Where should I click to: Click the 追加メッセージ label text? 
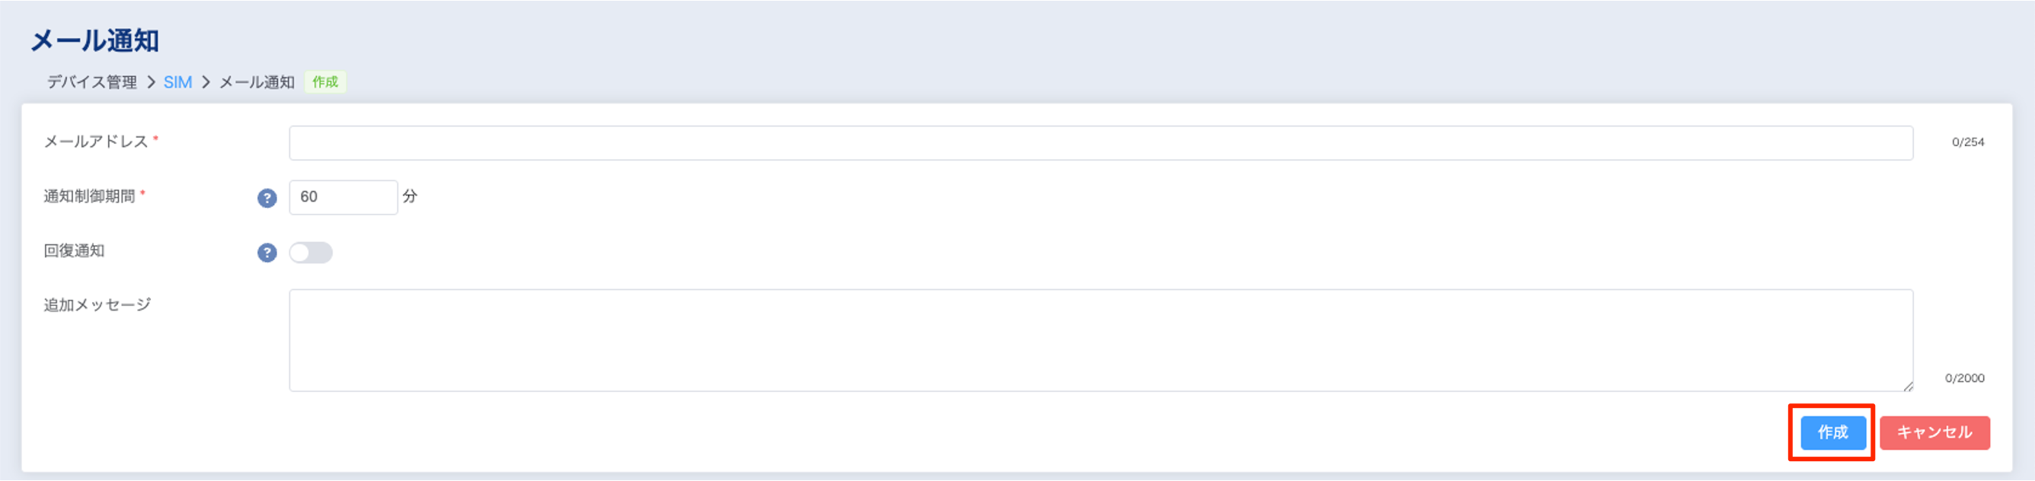click(x=97, y=305)
